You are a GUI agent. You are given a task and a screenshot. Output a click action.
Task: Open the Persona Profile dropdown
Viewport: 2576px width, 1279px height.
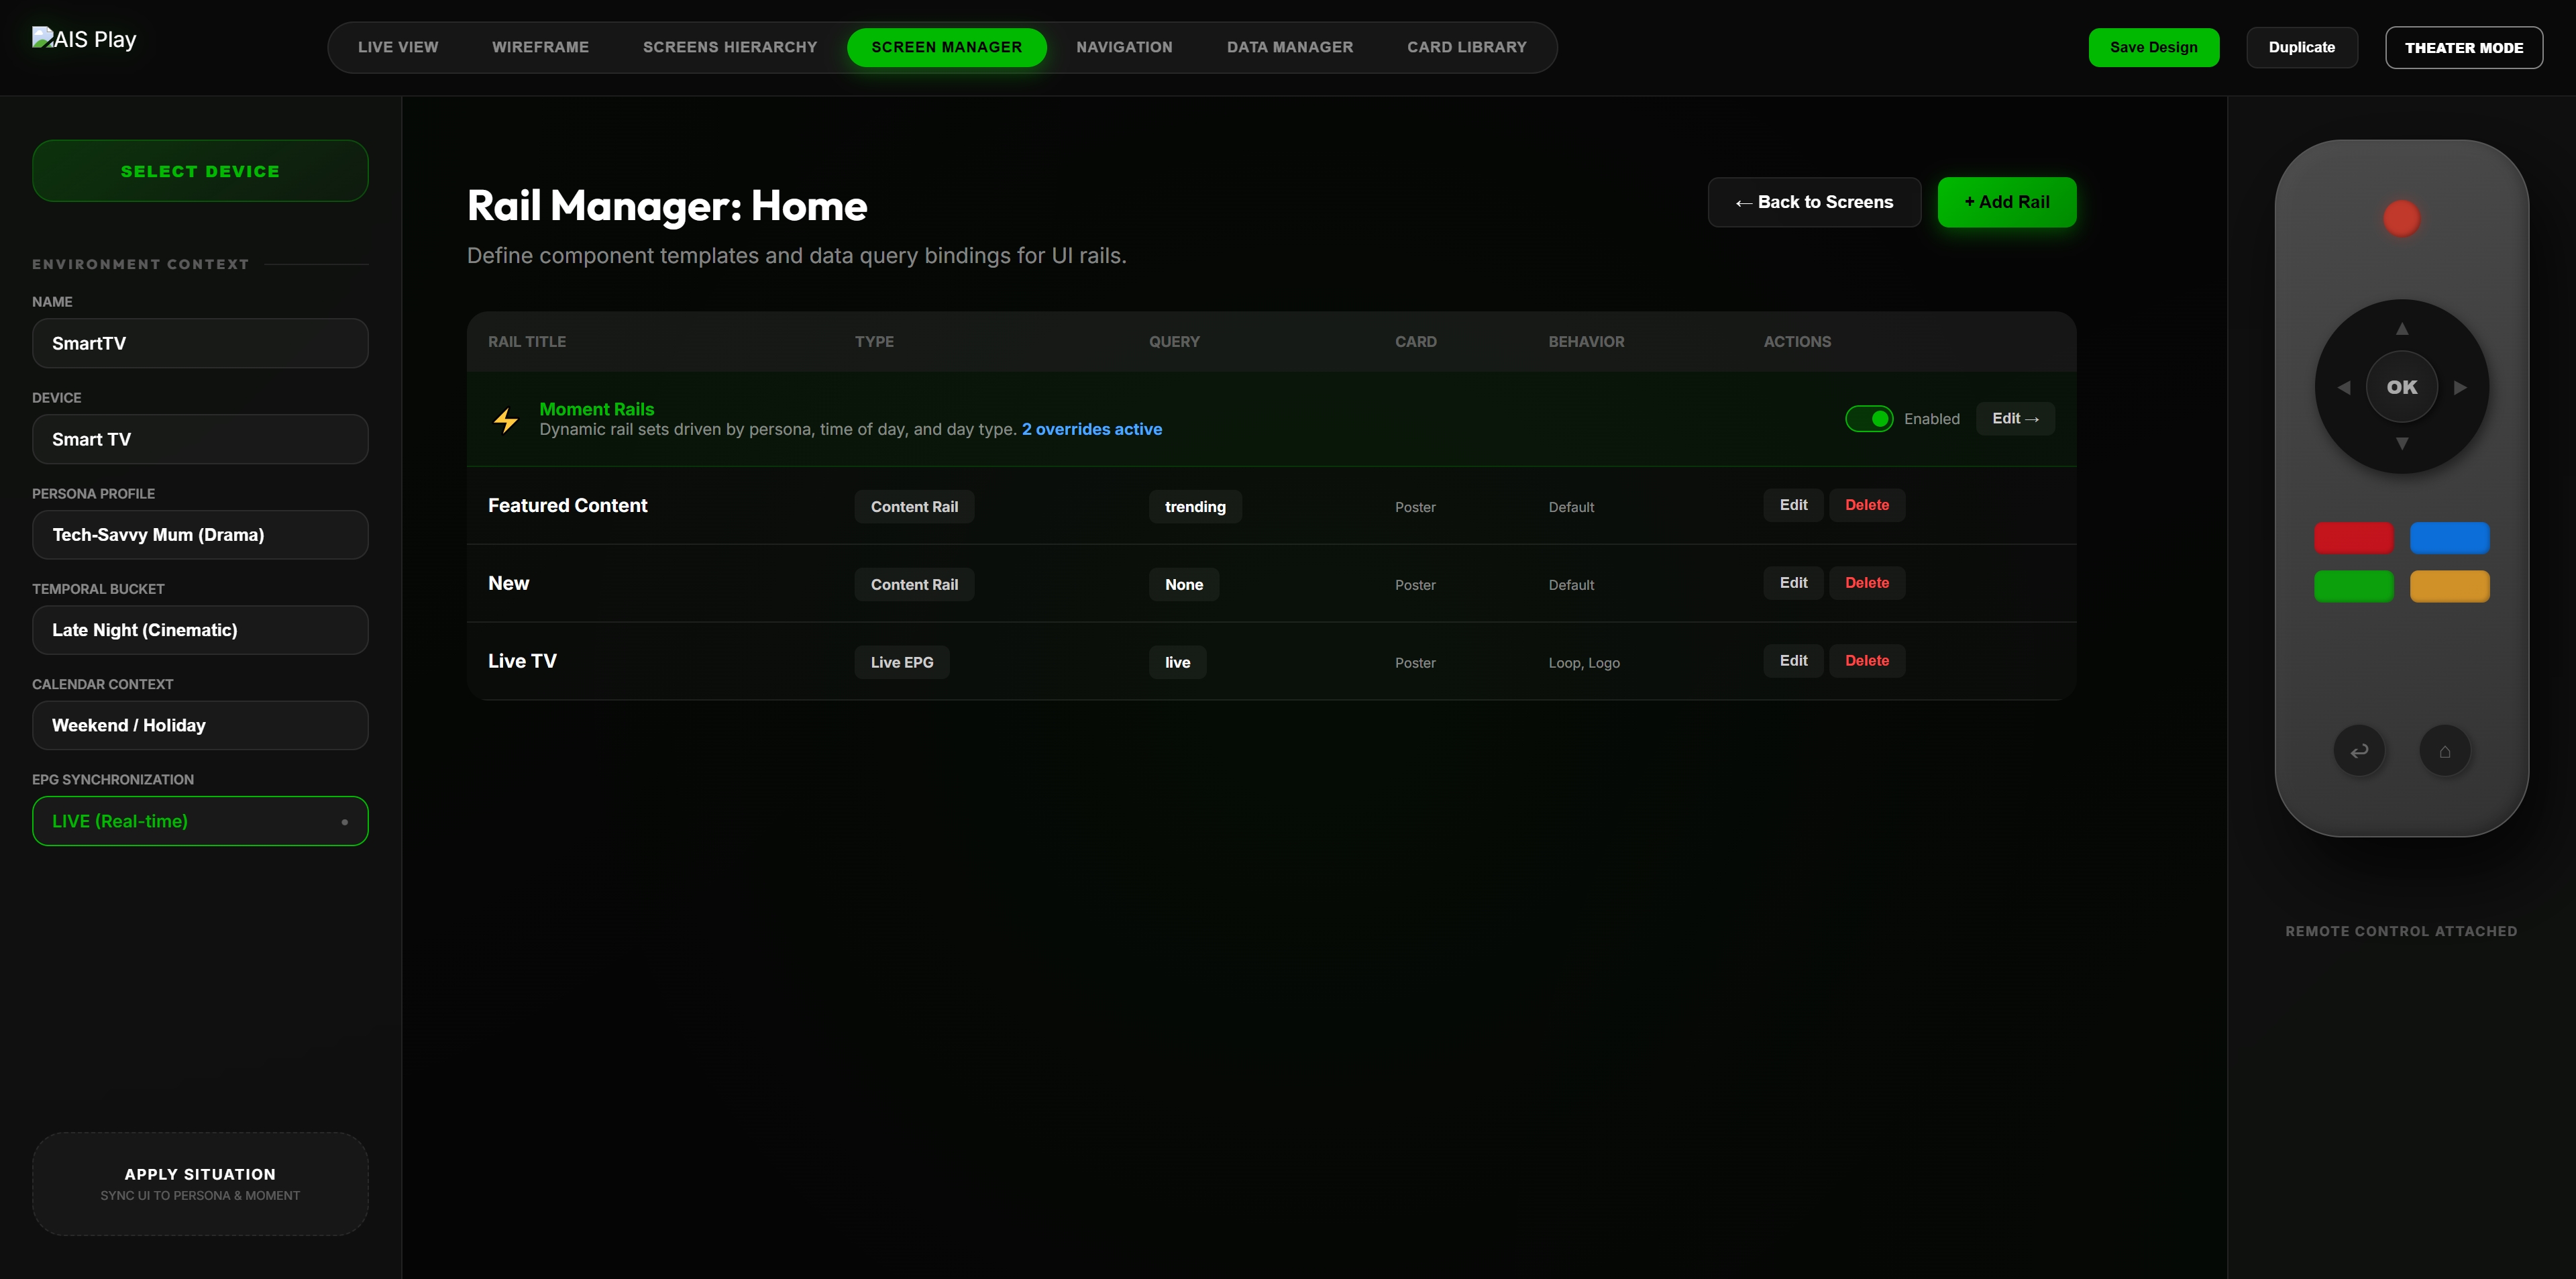point(200,535)
